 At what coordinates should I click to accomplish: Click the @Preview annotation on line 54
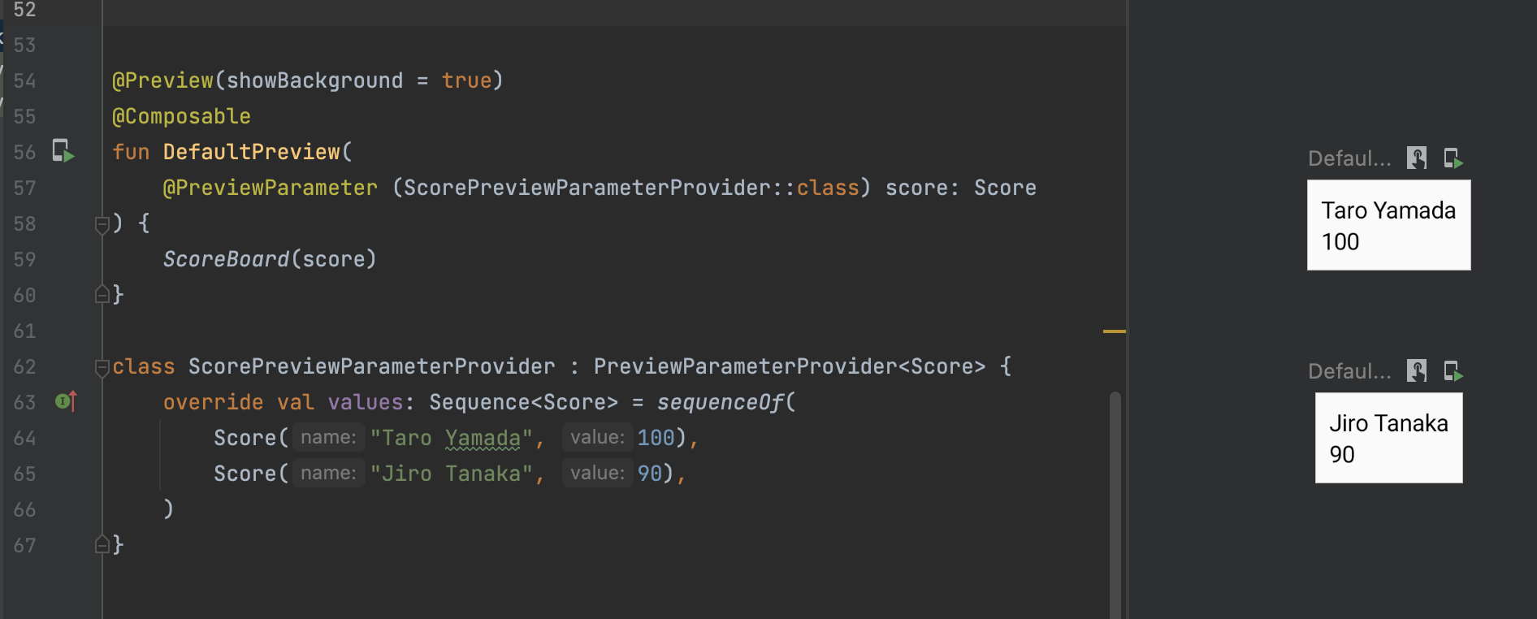pos(162,80)
